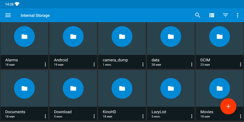Open the toolbar overflow menu

tap(238, 15)
